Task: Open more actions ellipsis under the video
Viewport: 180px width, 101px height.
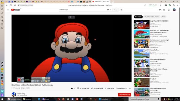Action: 130,88
